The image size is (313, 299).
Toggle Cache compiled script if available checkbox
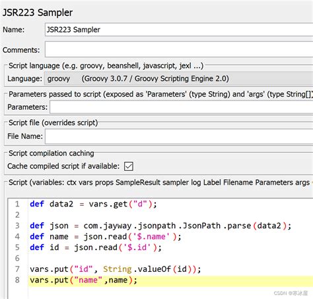129,166
